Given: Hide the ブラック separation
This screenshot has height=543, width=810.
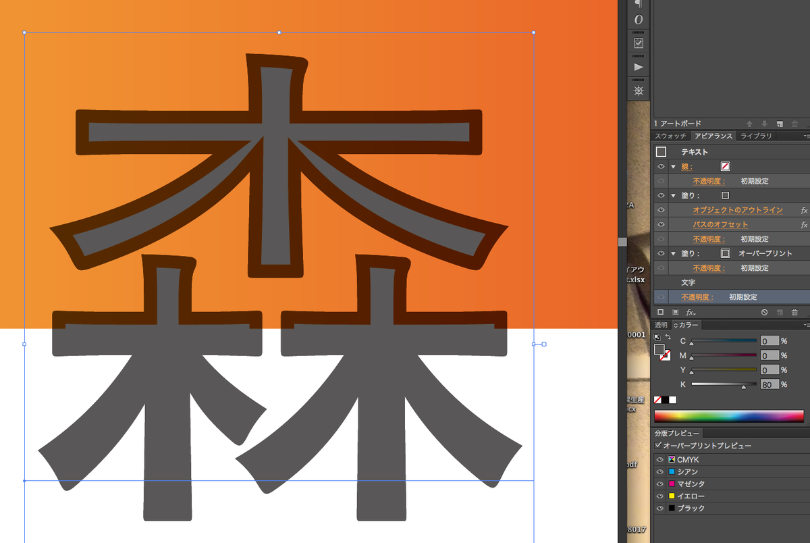Looking at the screenshot, I should pyautogui.click(x=660, y=509).
